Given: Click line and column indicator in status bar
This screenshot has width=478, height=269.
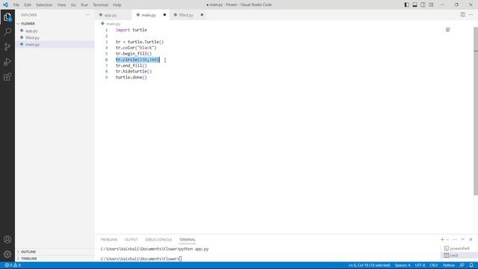Looking at the screenshot, I should point(369,265).
